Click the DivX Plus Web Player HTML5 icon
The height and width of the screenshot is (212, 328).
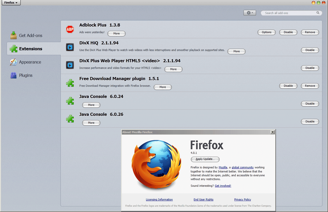tap(70, 65)
